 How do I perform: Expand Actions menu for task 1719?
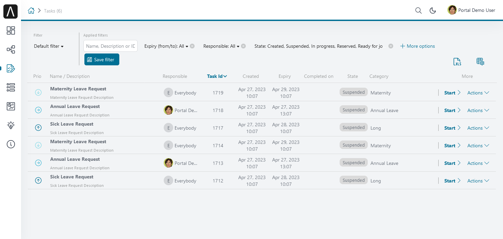[478, 93]
